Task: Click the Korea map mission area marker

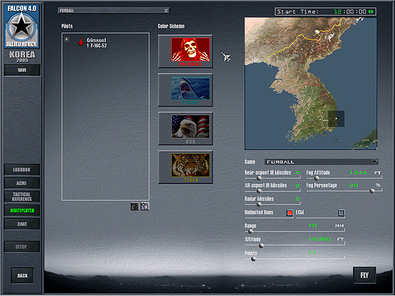Action: click(336, 118)
